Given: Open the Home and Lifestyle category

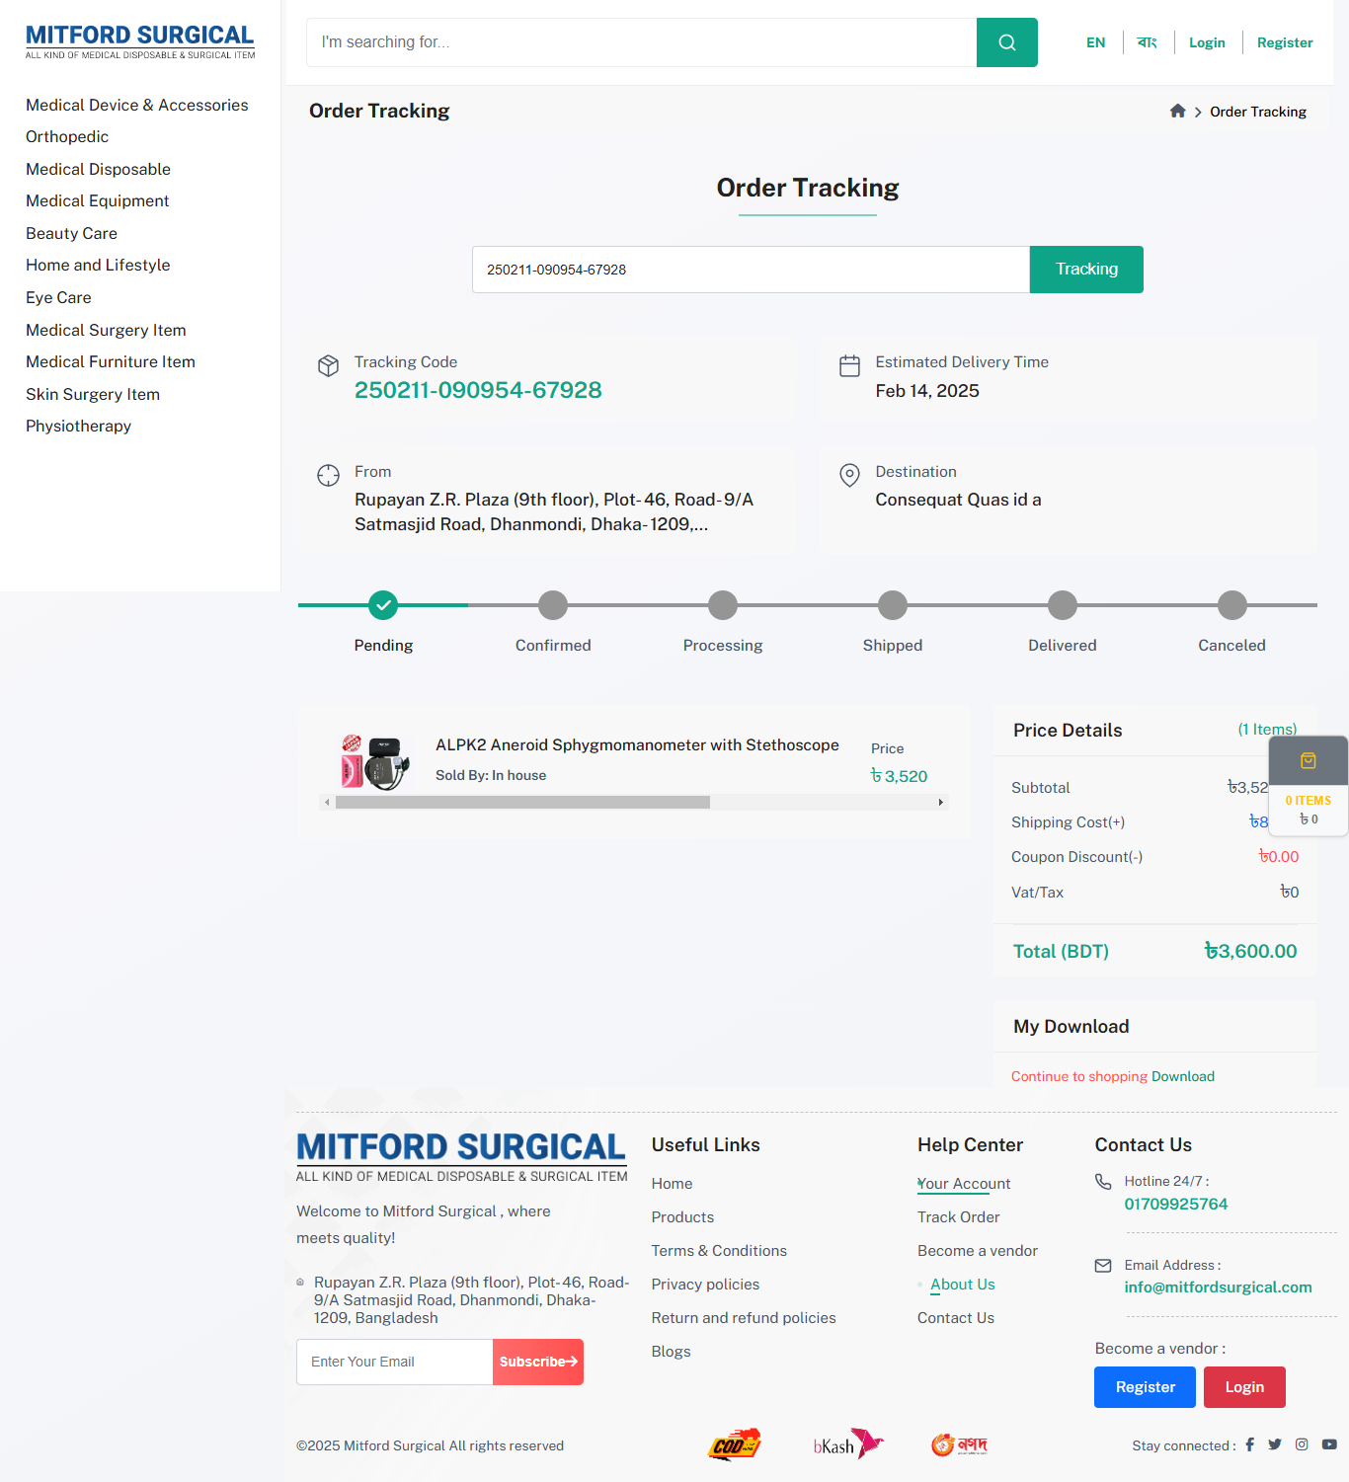Looking at the screenshot, I should [98, 265].
